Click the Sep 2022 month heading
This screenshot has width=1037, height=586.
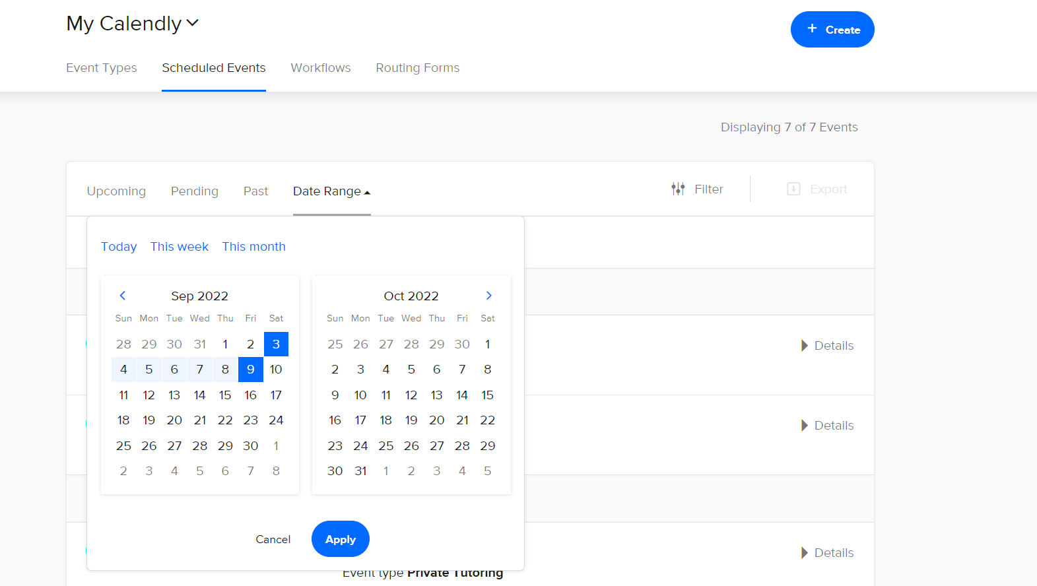coord(200,296)
